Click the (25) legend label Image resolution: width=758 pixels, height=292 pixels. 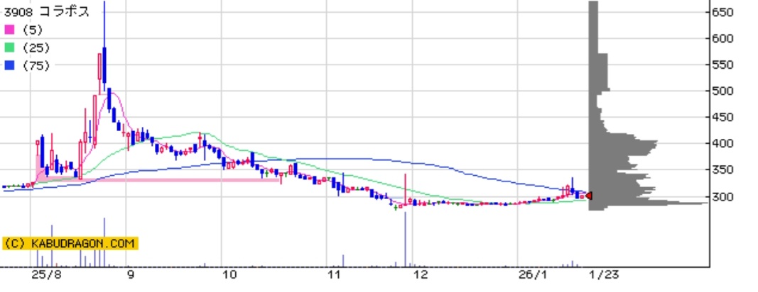[x=36, y=47]
